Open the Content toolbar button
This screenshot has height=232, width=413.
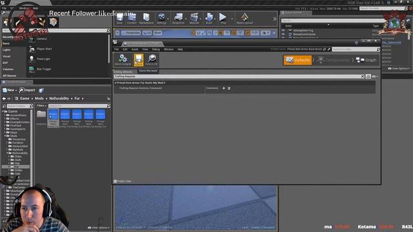click(x=132, y=19)
